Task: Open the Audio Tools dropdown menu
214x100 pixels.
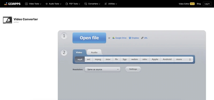Action: (53, 4)
